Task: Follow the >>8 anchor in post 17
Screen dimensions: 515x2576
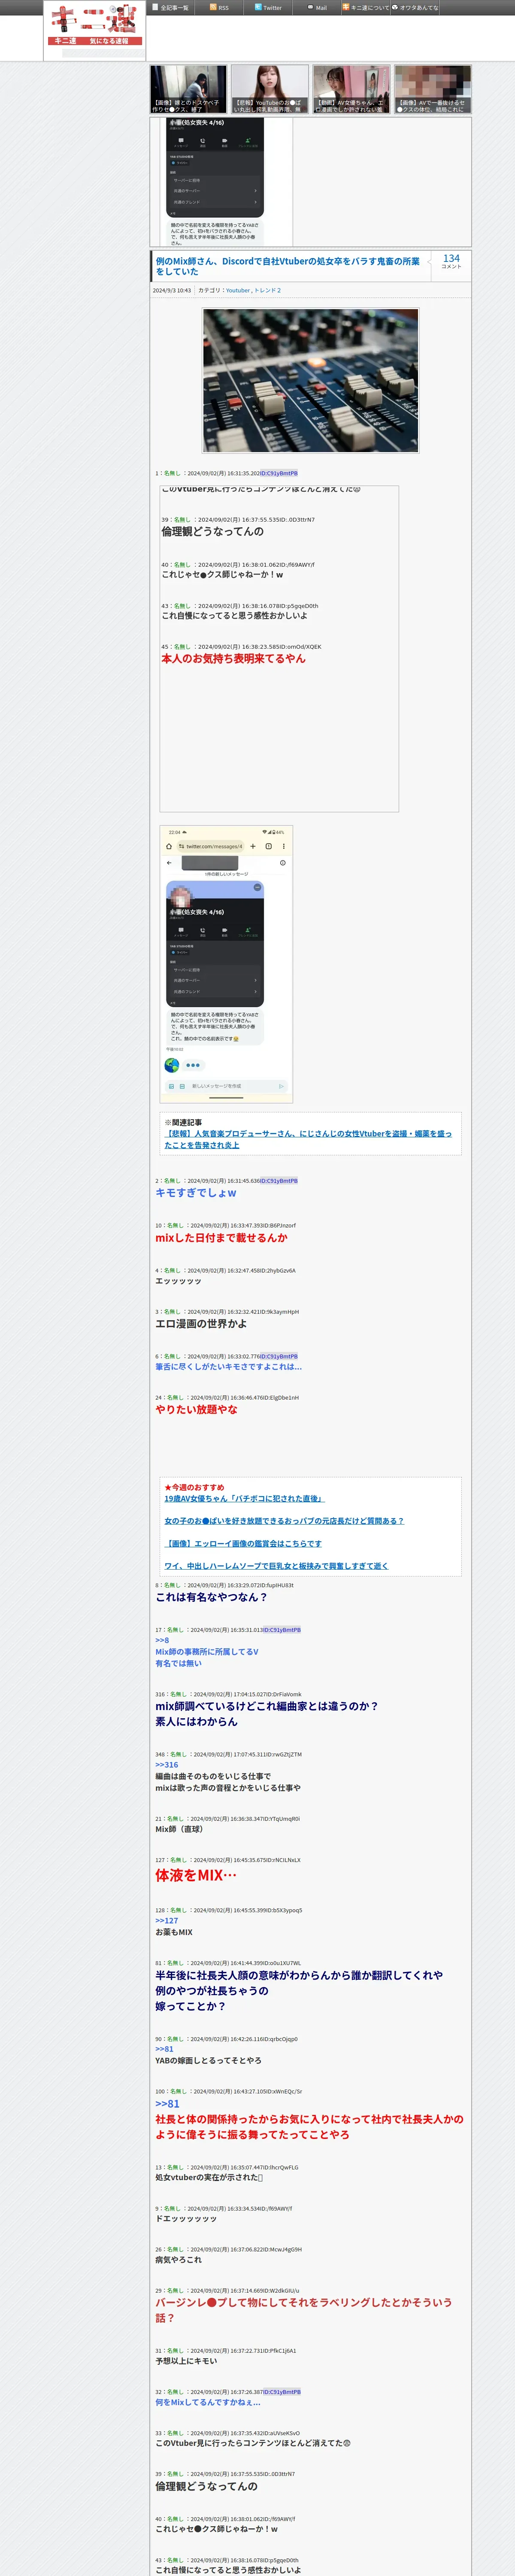Action: pos(162,1641)
